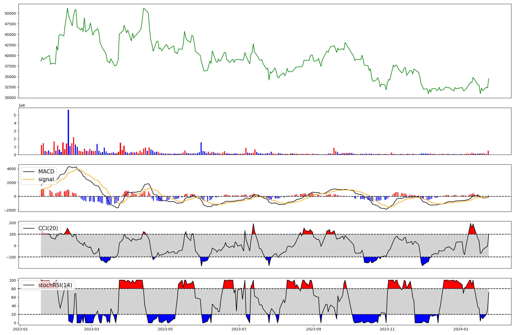Image resolution: width=515 pixels, height=335 pixels.
Task: Click the 50000 price axis label
Action: pos(10,13)
